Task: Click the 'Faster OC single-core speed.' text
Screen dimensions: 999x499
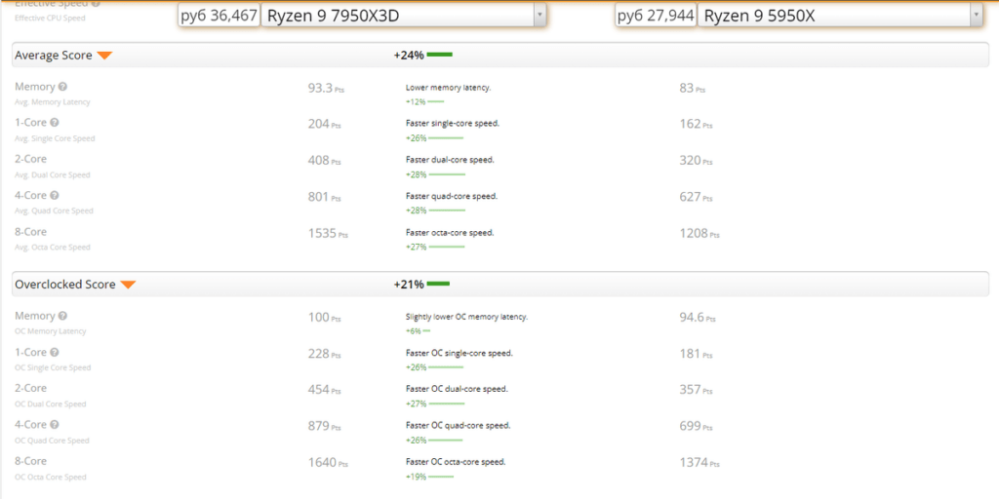Action: tap(460, 353)
